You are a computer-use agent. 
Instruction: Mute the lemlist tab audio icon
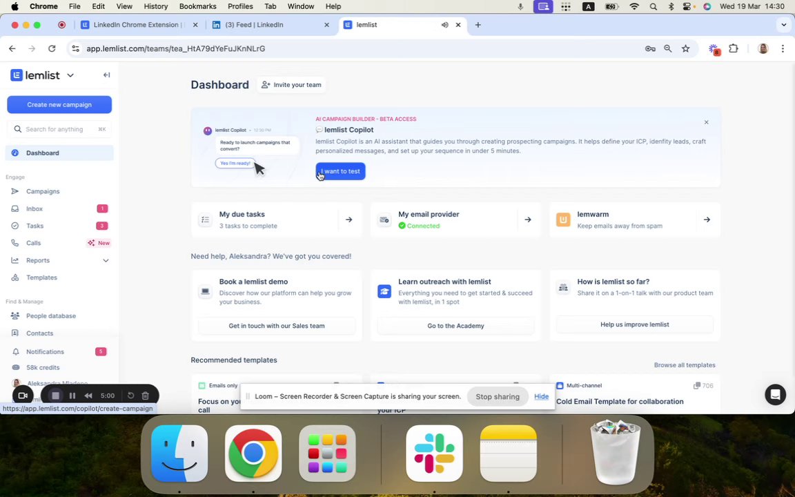[x=444, y=25]
